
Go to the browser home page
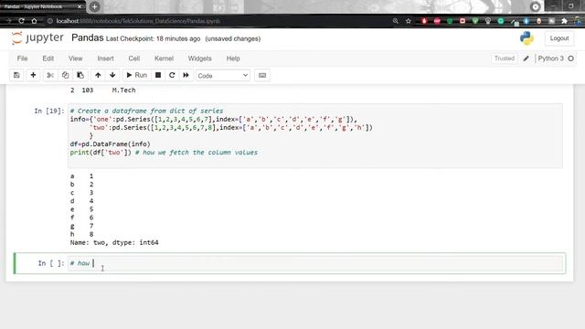[x=34, y=21]
